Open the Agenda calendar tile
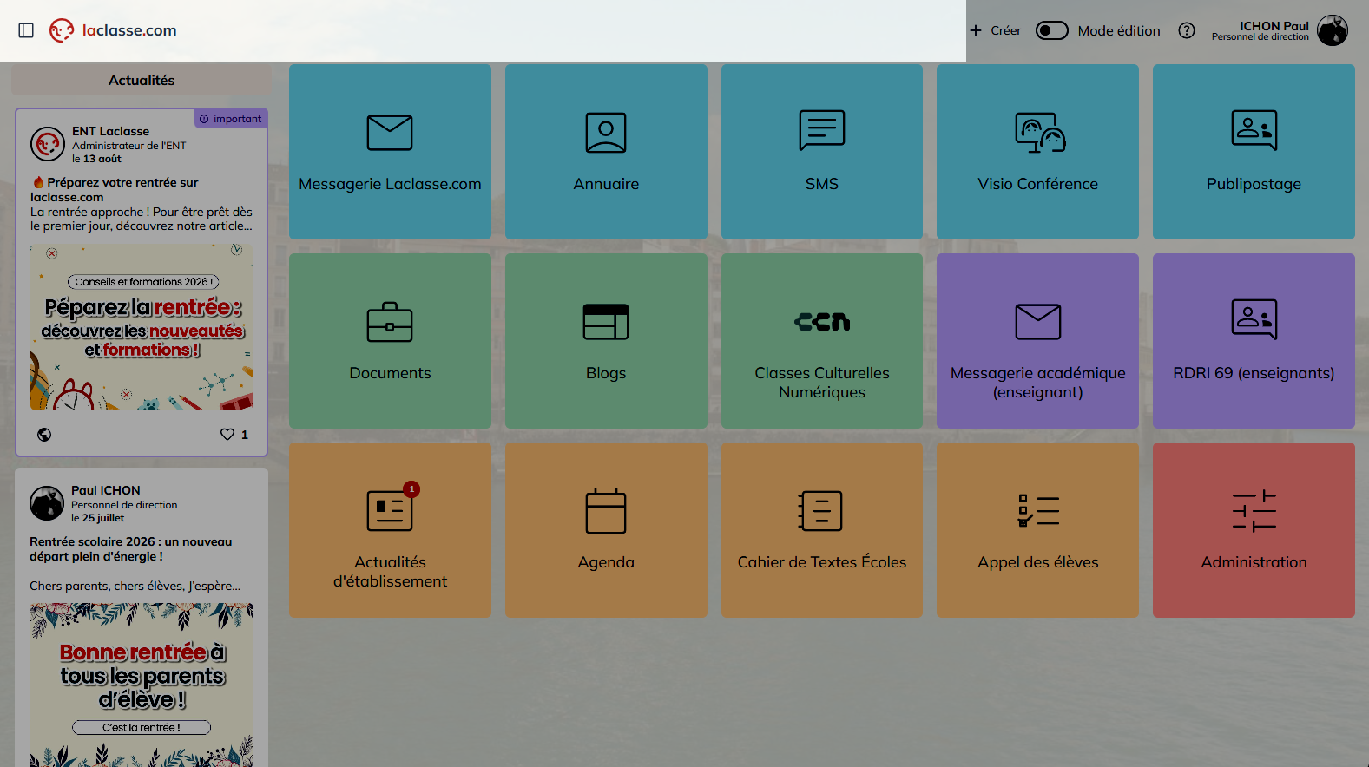Screen dimensions: 1369x767 tap(606, 530)
